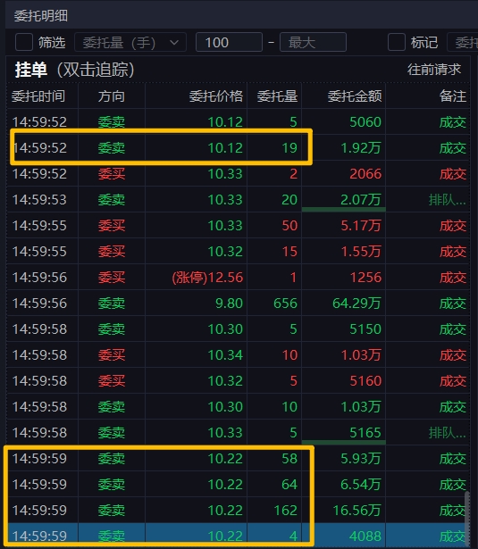Click the 方向 column header
This screenshot has width=478, height=549.
[x=112, y=96]
